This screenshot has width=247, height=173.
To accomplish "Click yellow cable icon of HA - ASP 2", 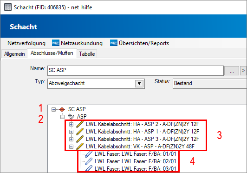I will [x=80, y=124].
